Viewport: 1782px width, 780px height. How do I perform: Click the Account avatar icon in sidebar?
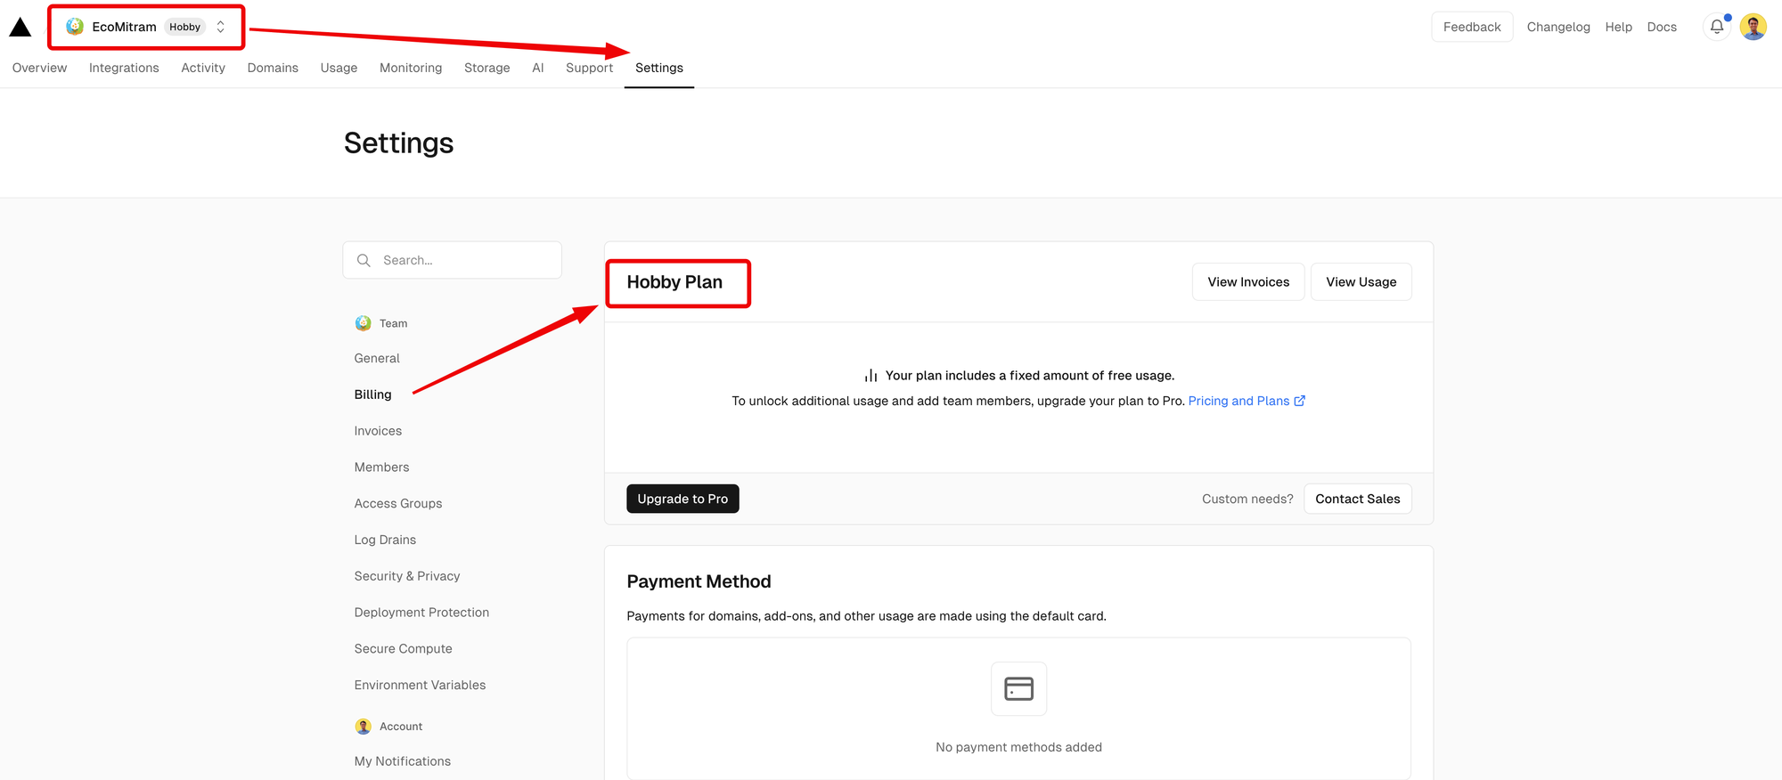[x=364, y=727]
